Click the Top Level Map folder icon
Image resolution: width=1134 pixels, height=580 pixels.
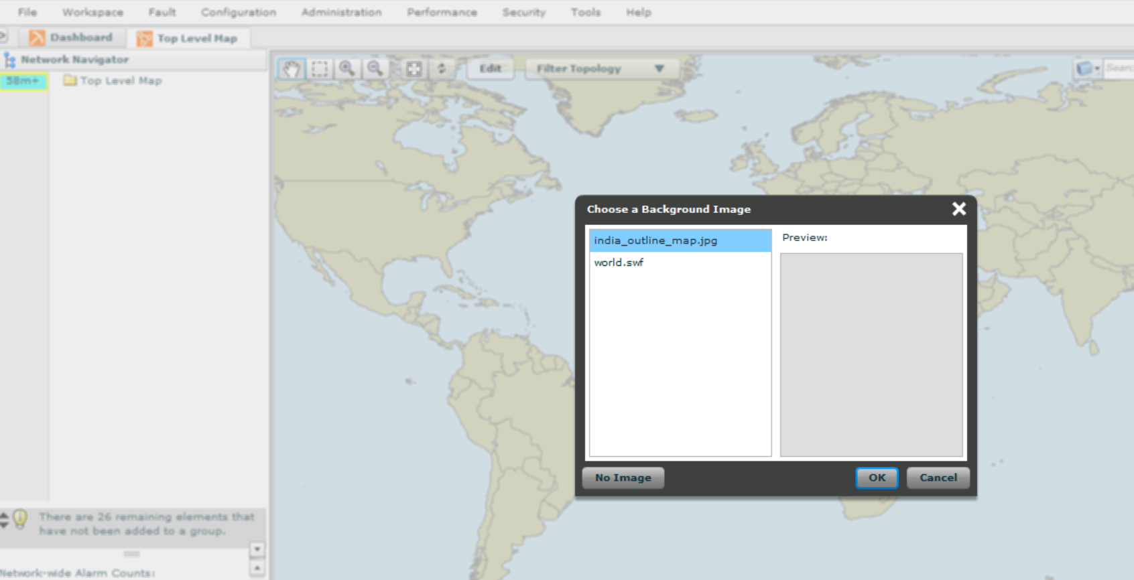pyautogui.click(x=70, y=80)
